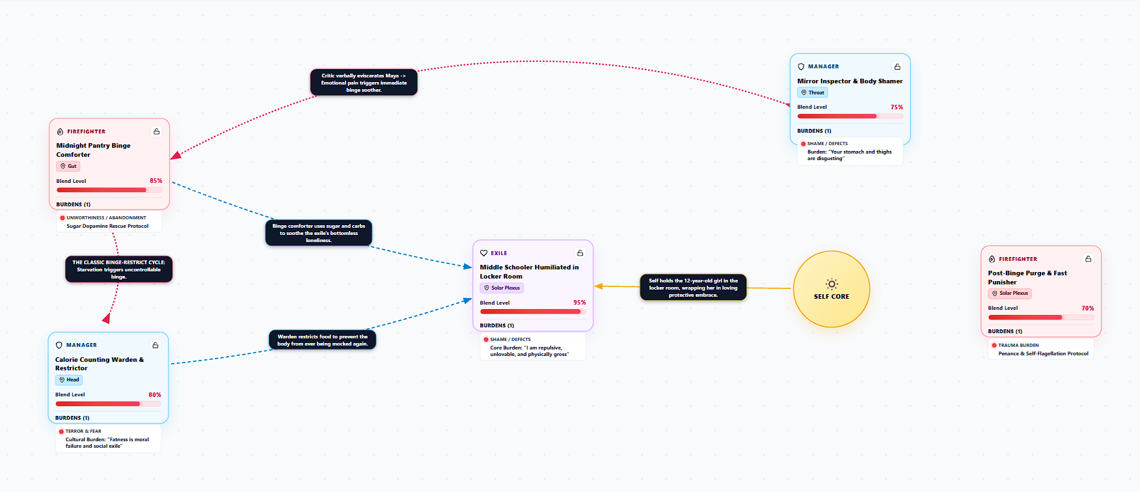Select the 'Warden restricts food' edge label

(323, 340)
